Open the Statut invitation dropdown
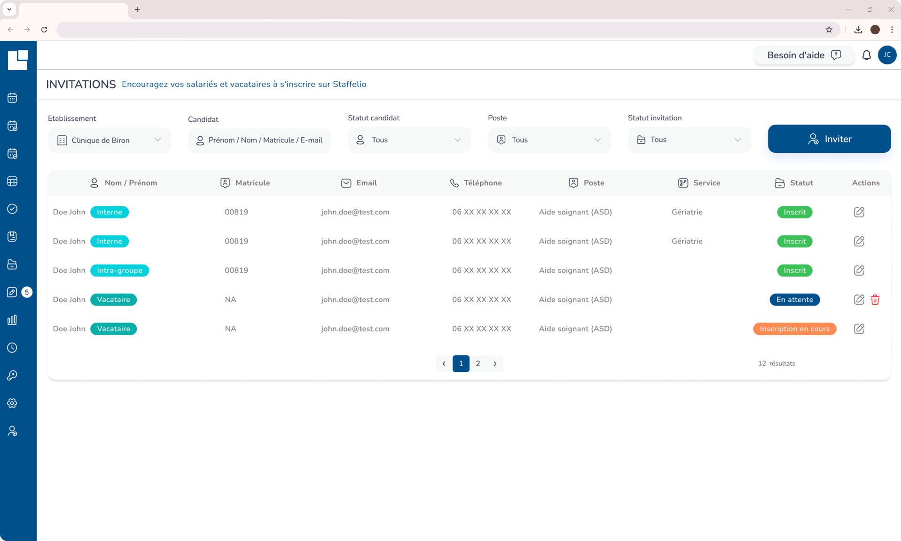Viewport: 901px width, 541px height. pyautogui.click(x=689, y=140)
